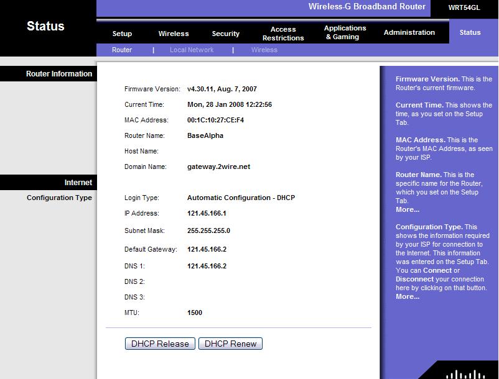Select the Administration tab

tap(409, 32)
